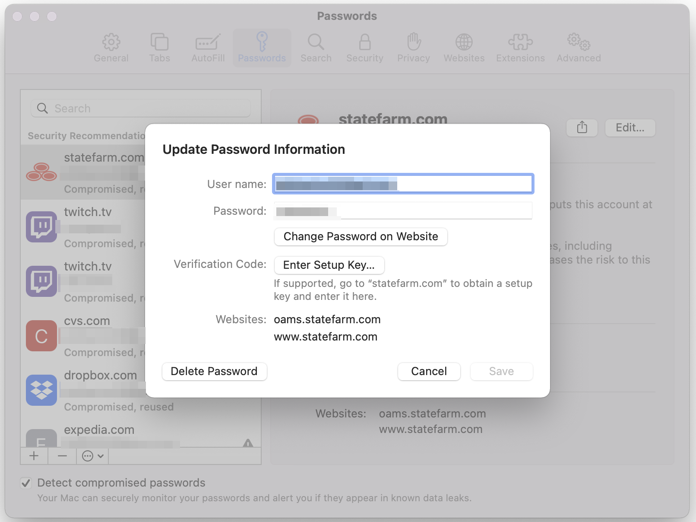Click the Password input field
The width and height of the screenshot is (696, 522).
pyautogui.click(x=403, y=211)
